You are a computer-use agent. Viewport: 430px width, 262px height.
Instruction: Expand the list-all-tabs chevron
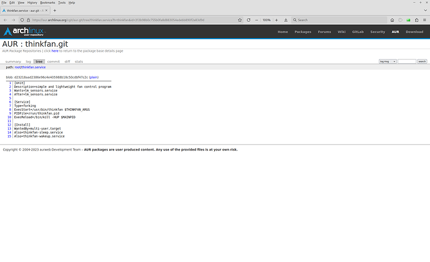pos(426,11)
